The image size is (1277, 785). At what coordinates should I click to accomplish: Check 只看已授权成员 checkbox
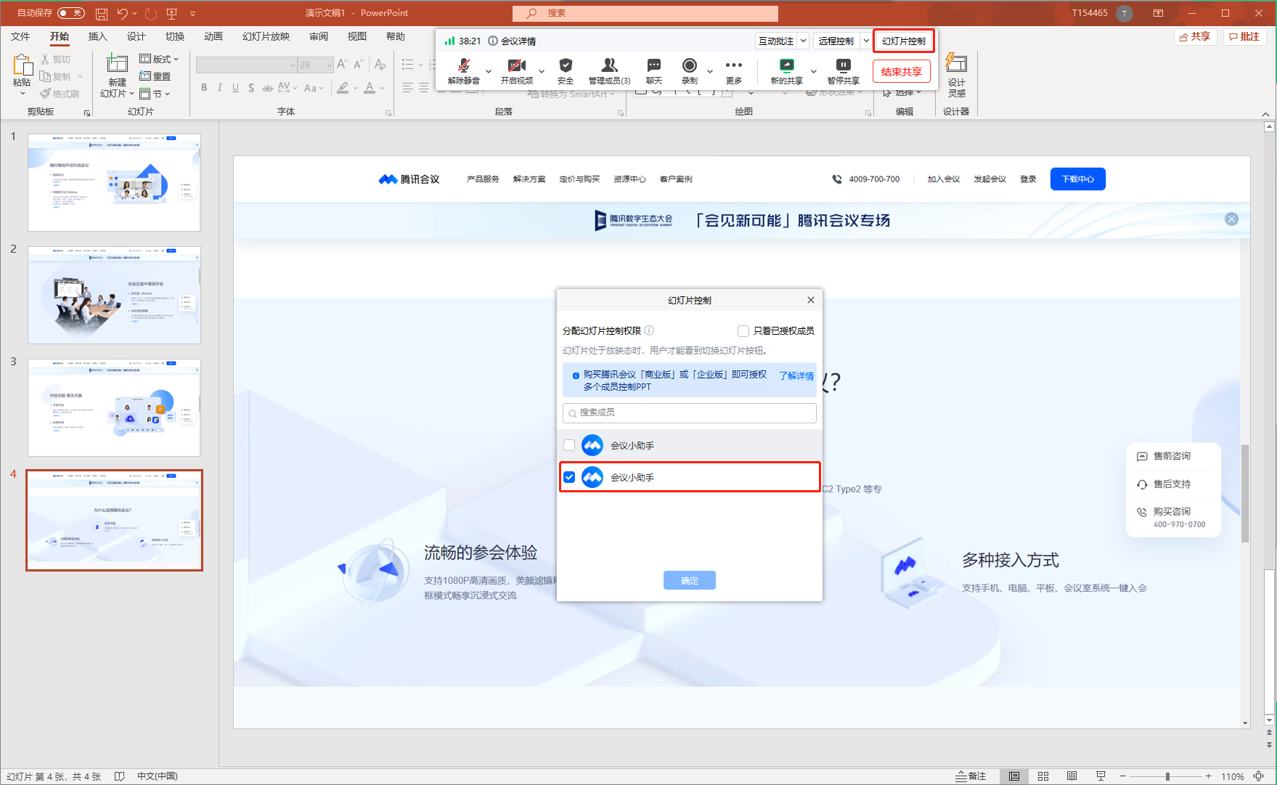(743, 331)
